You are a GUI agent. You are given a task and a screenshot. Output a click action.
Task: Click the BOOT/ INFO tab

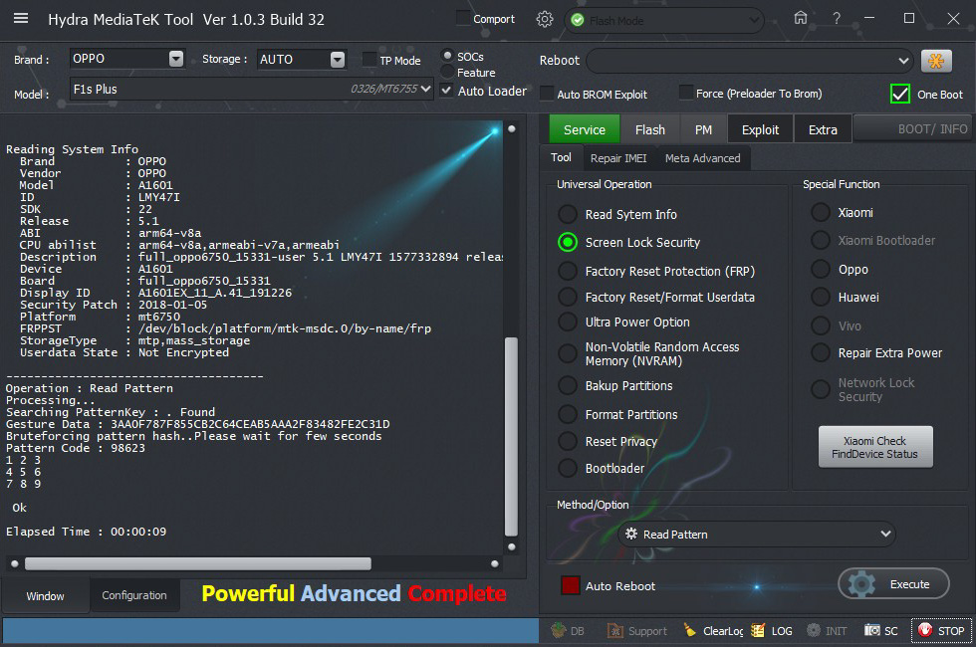tap(911, 128)
